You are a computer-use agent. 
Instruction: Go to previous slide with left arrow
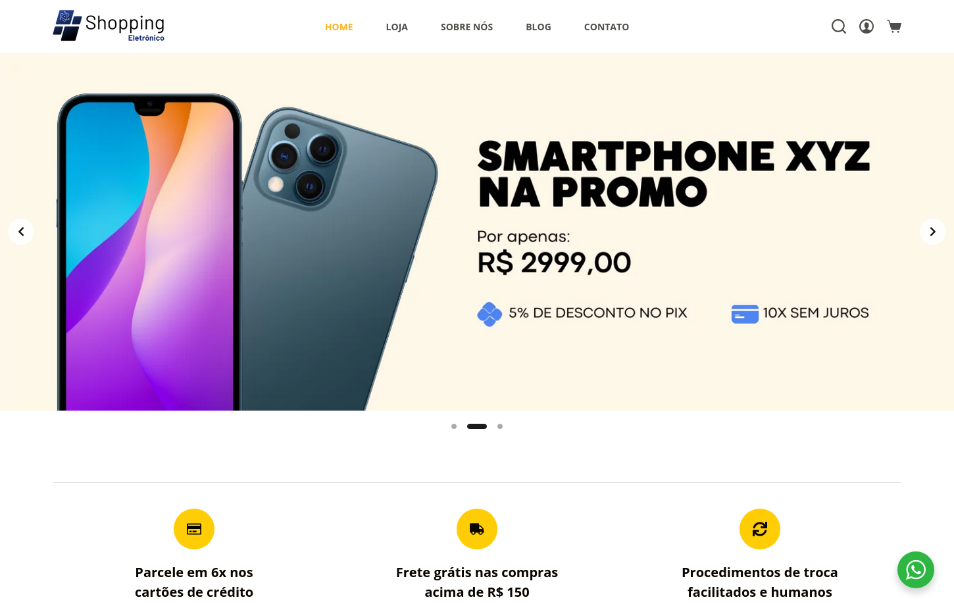[x=21, y=232]
